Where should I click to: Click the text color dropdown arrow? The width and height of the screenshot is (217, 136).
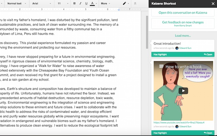[x=96, y=4]
